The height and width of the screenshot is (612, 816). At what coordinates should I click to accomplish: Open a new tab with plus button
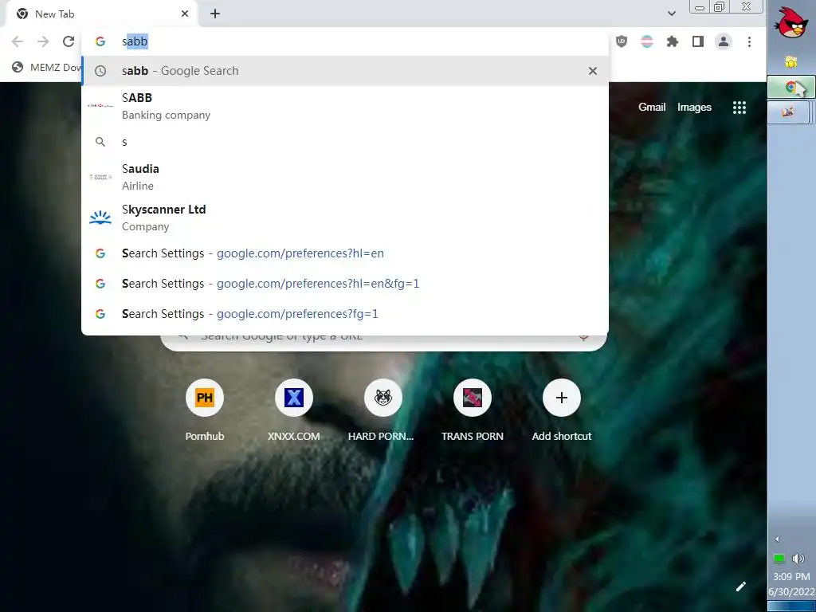point(215,14)
